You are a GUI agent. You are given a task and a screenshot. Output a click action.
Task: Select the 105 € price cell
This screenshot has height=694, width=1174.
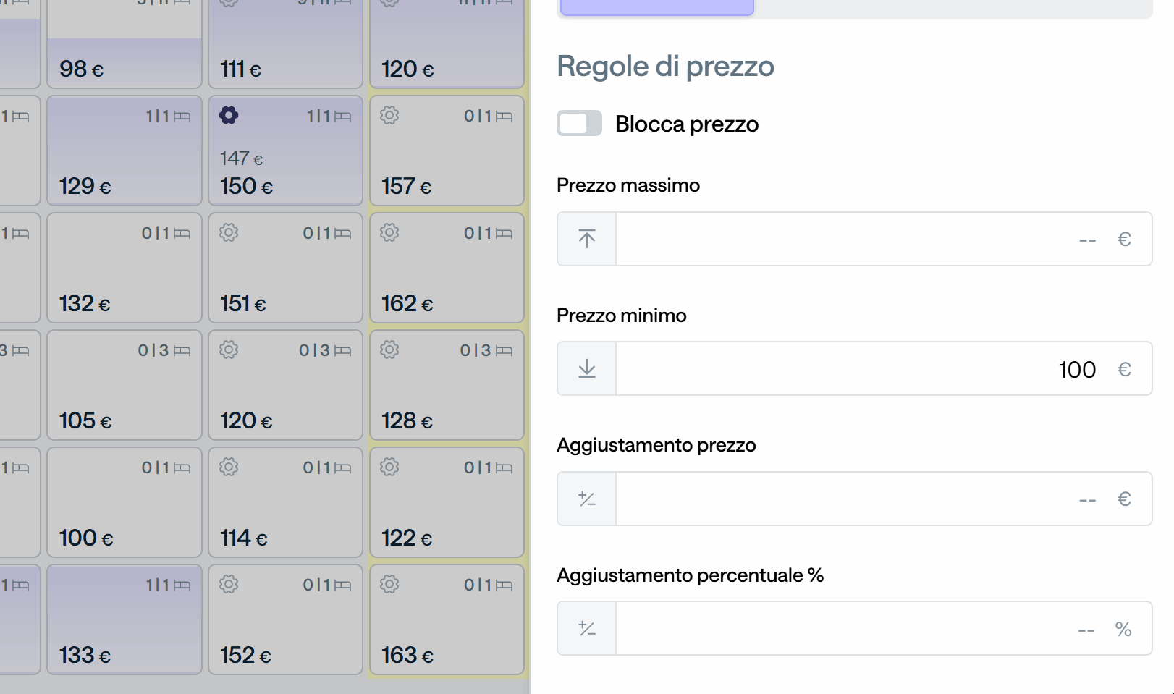[x=124, y=385]
